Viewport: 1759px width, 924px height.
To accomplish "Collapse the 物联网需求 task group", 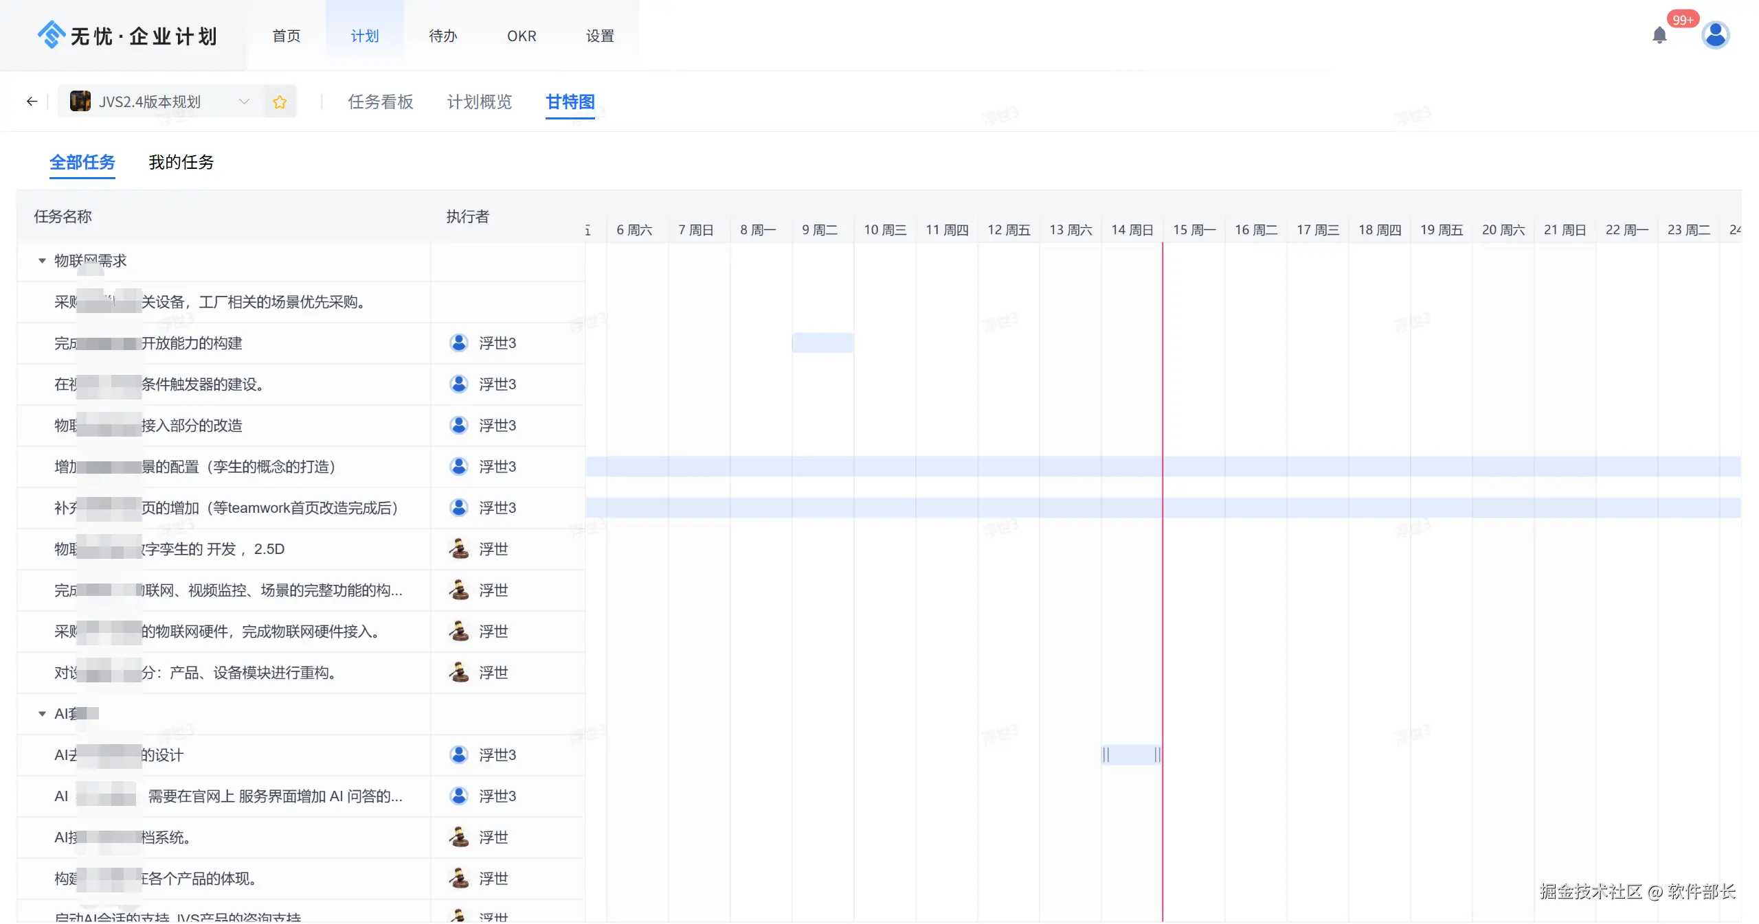I will click(x=42, y=261).
